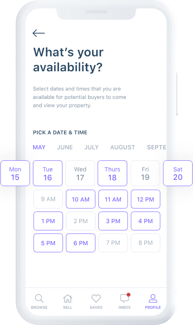Open the Saved heart icon
193x325 pixels.
click(96, 298)
